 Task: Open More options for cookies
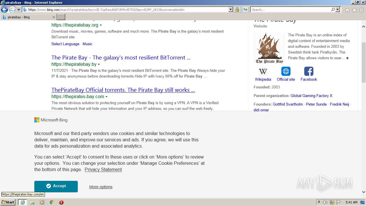(101, 187)
